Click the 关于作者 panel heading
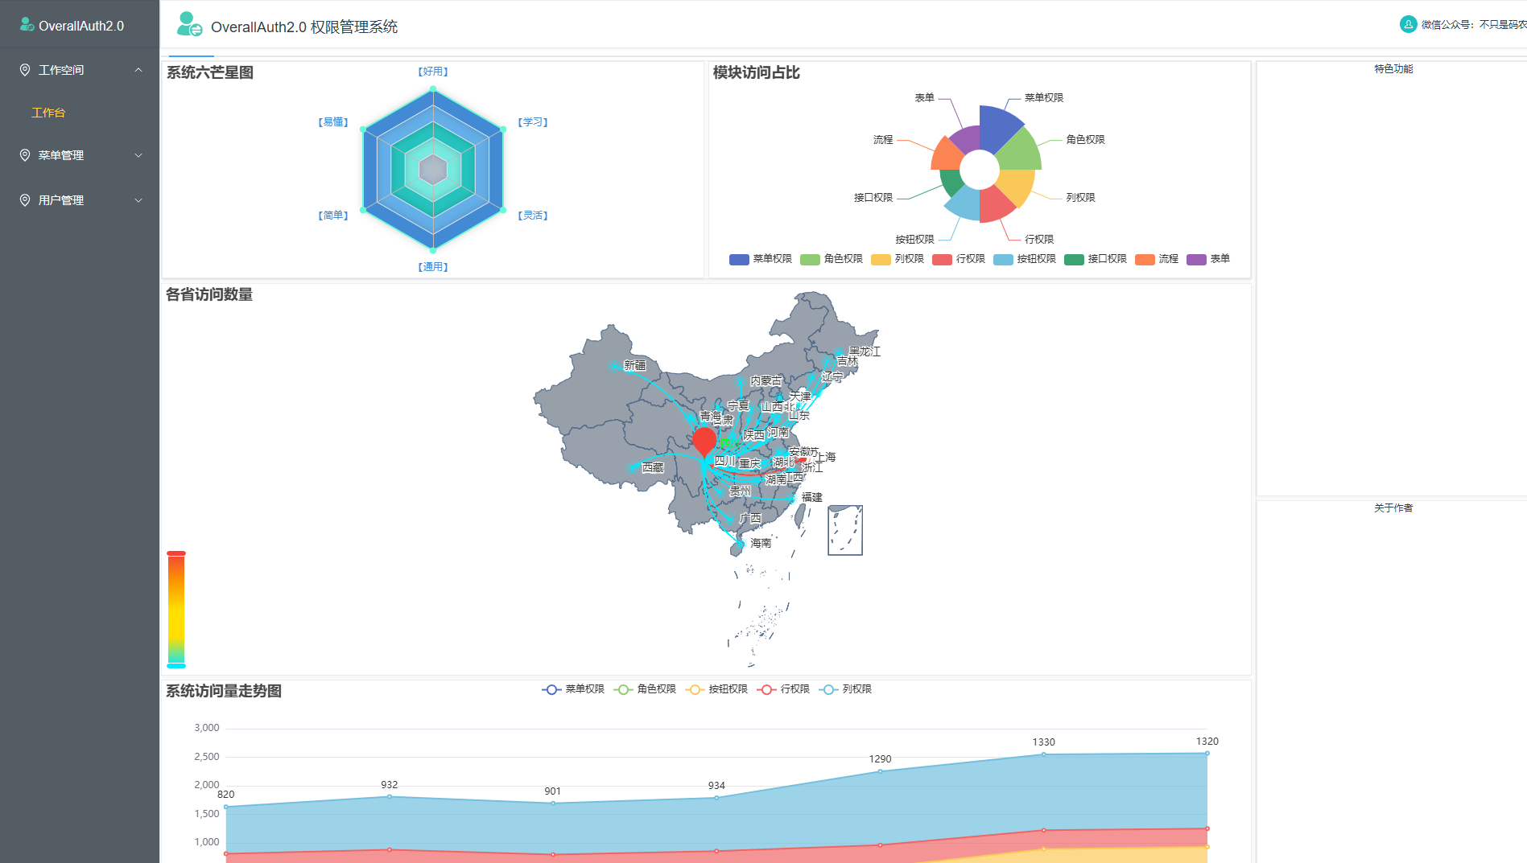Screen dimensions: 1527x863 click(x=1393, y=508)
